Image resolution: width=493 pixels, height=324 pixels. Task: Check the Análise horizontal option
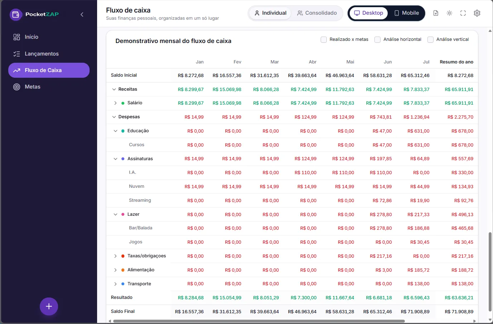pyautogui.click(x=377, y=39)
